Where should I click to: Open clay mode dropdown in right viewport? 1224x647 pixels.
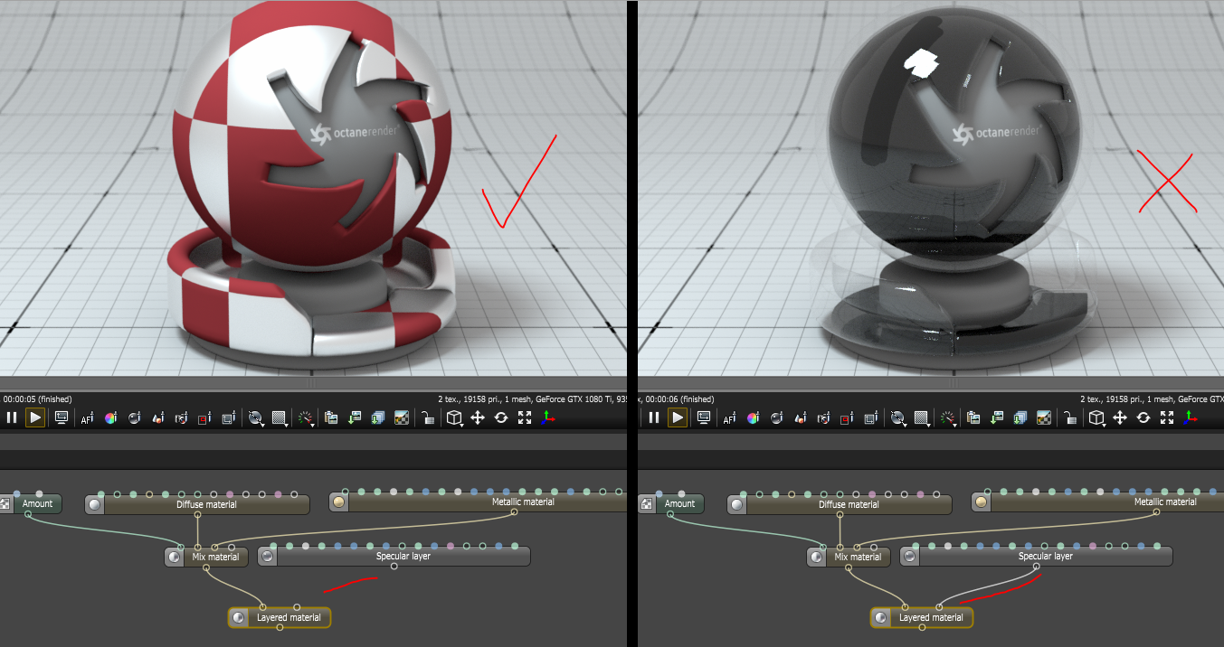[898, 417]
